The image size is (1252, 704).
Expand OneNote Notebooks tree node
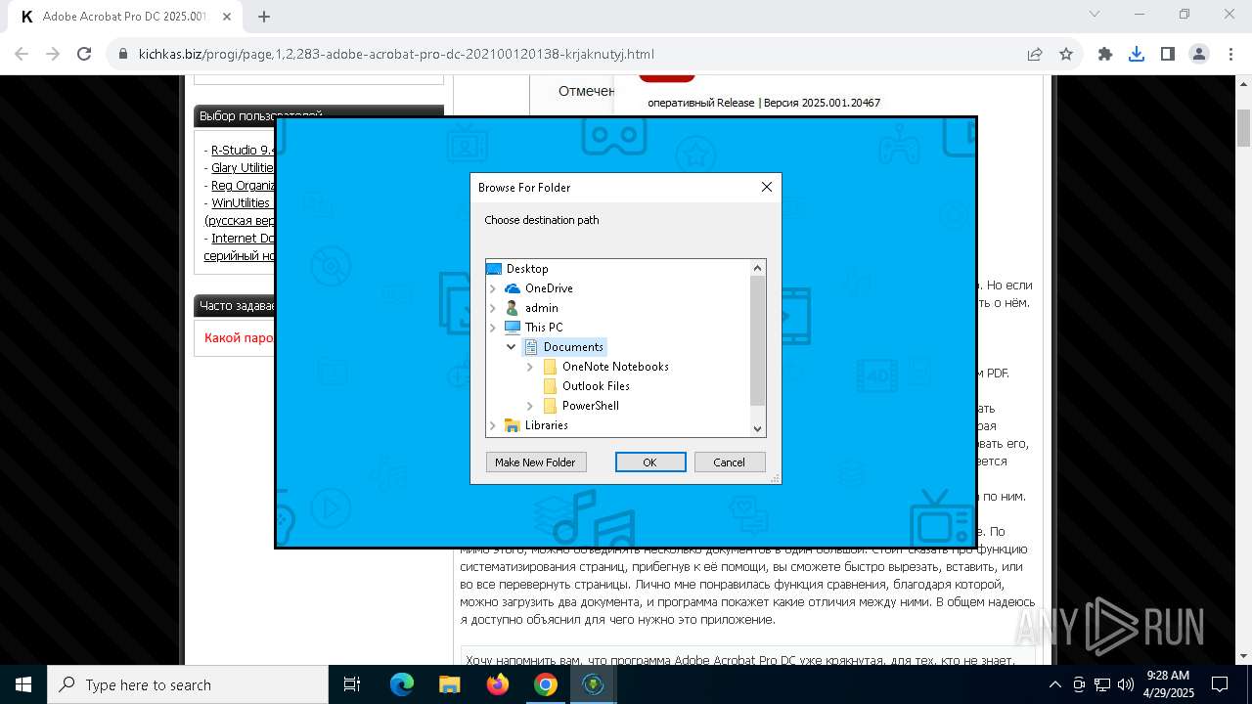pos(530,367)
